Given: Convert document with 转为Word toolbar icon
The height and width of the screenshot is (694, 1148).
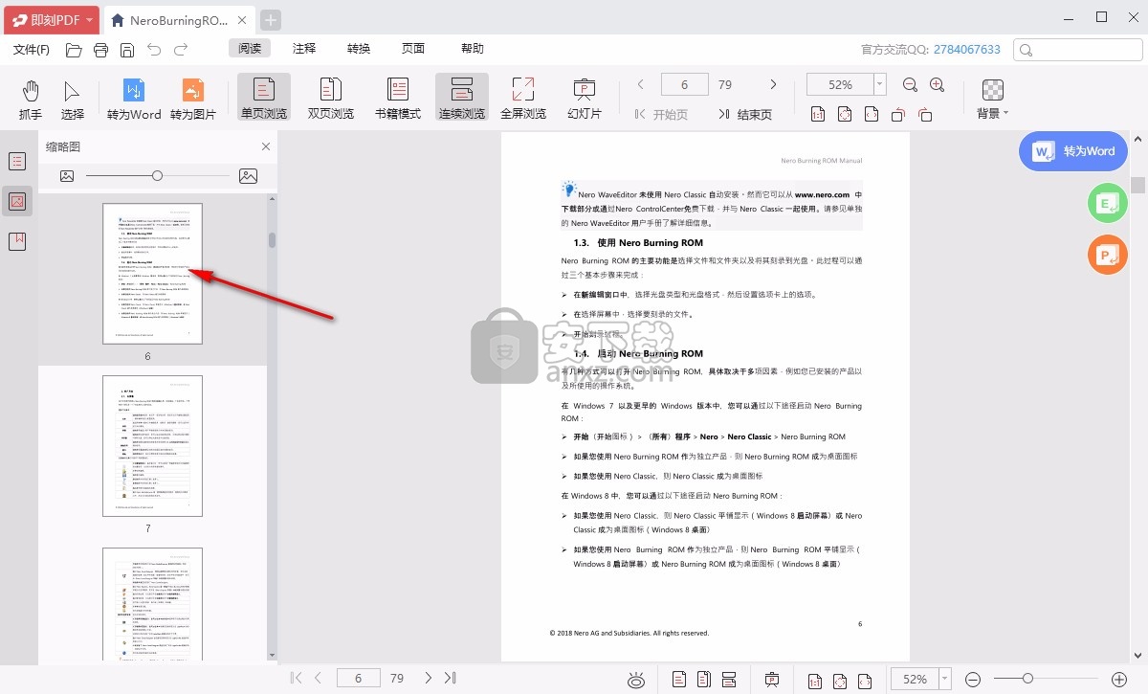Looking at the screenshot, I should click(x=134, y=100).
